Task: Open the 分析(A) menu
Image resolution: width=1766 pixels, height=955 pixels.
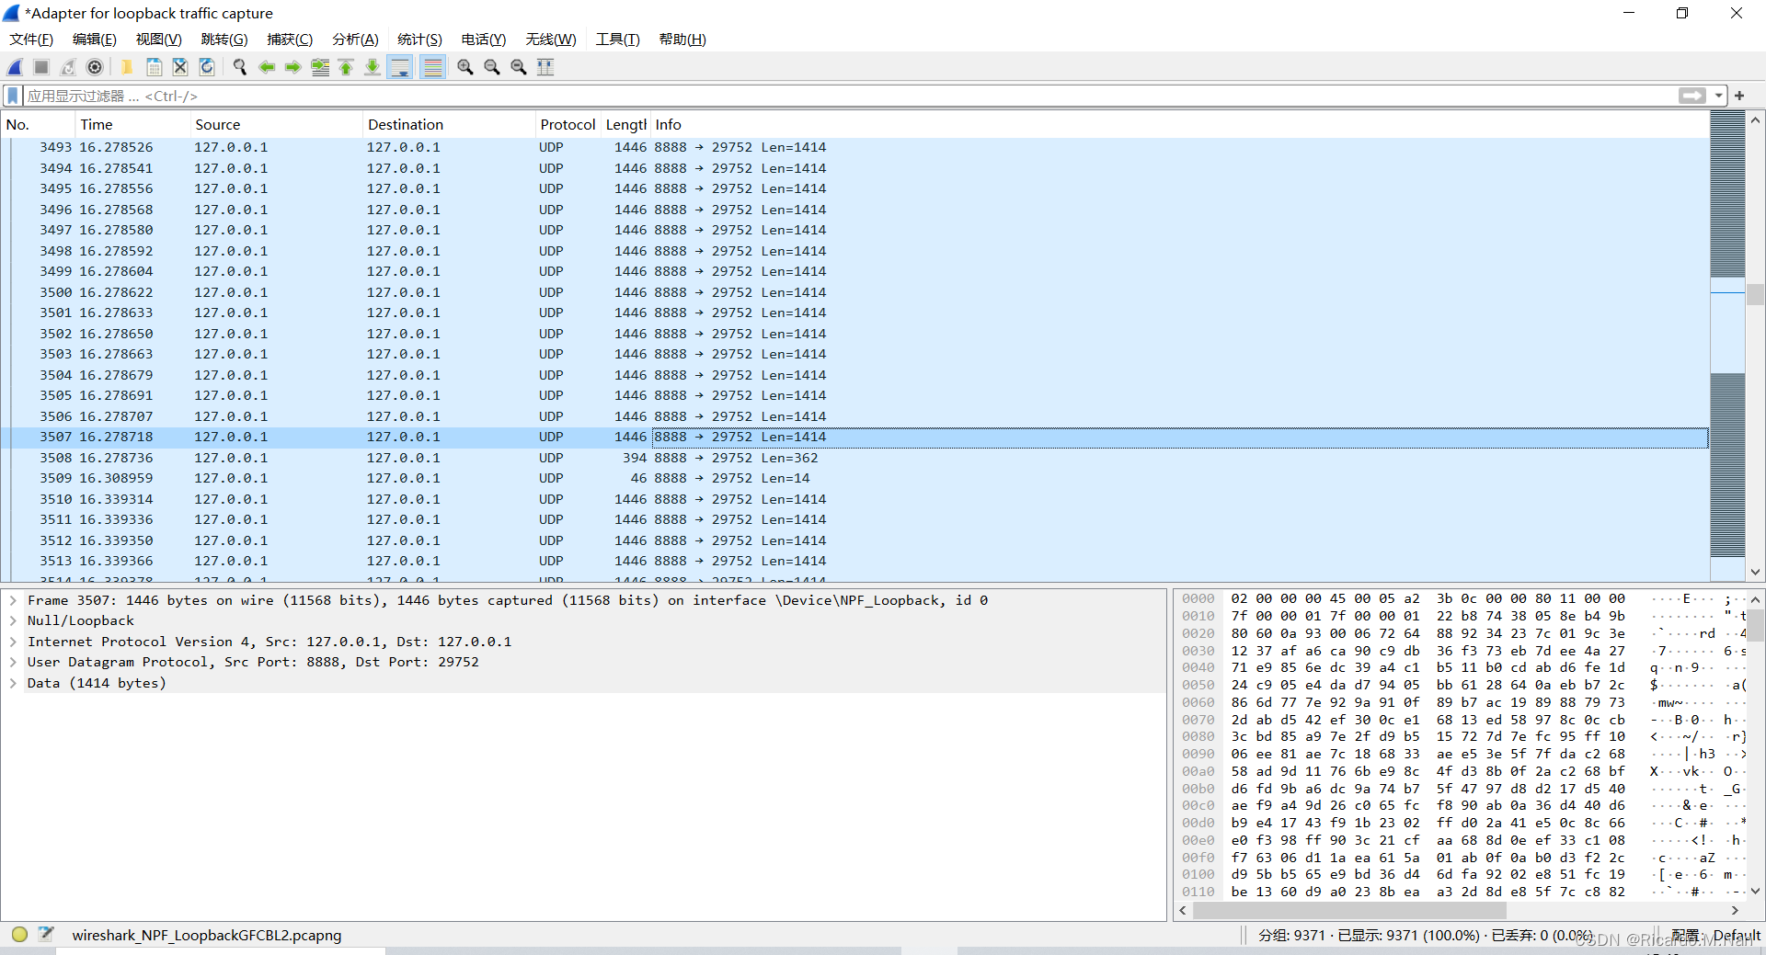Action: [x=355, y=39]
